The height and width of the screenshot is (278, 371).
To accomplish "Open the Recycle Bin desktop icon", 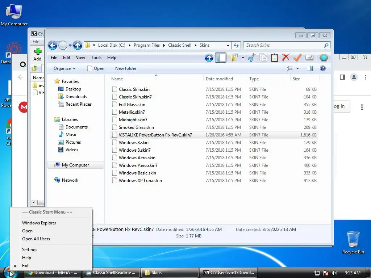I will point(353,242).
